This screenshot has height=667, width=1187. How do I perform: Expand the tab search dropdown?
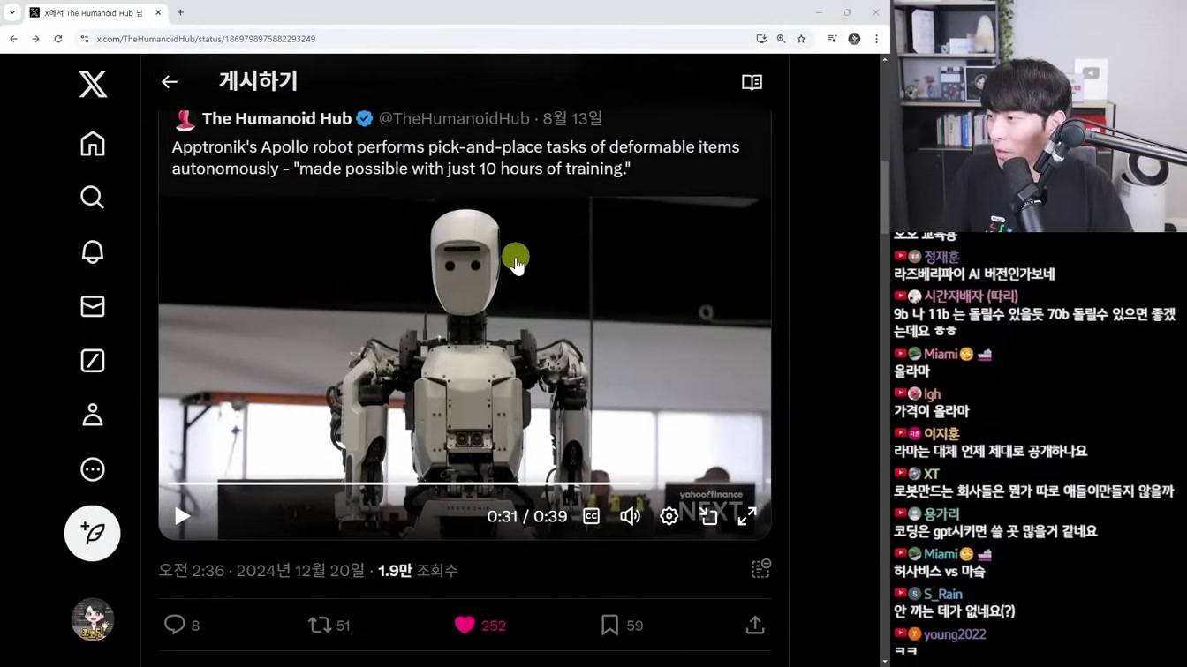pyautogui.click(x=11, y=12)
